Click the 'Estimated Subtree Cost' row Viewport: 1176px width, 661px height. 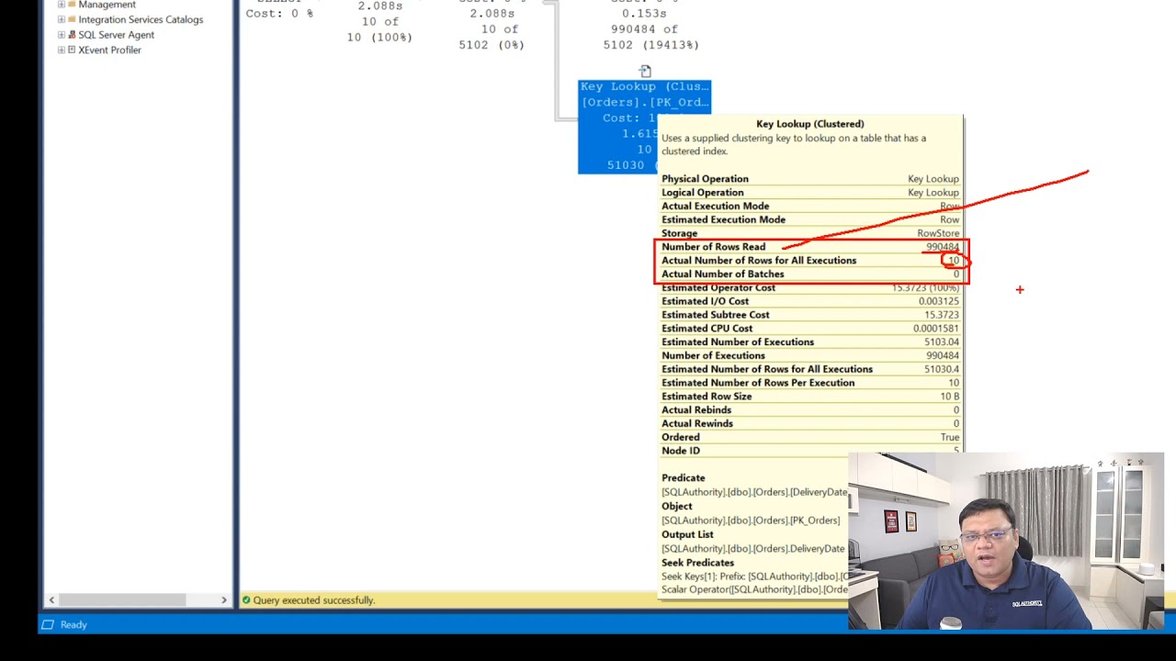[810, 315]
